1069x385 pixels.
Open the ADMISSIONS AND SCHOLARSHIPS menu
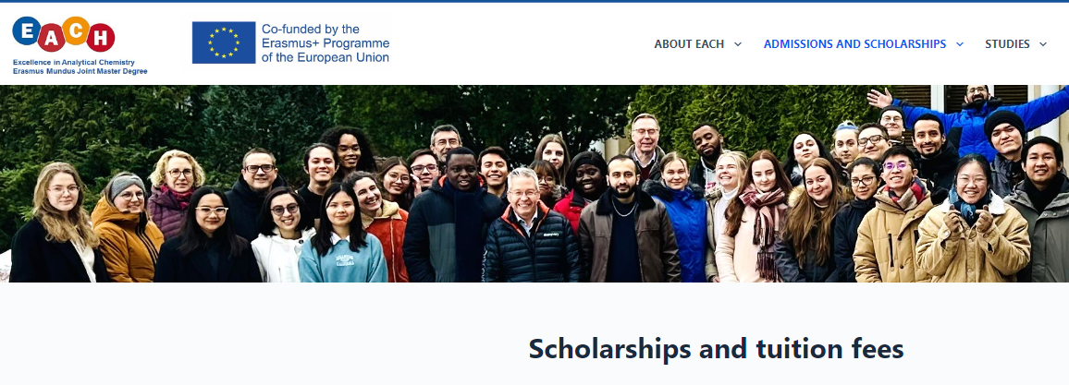tap(854, 44)
